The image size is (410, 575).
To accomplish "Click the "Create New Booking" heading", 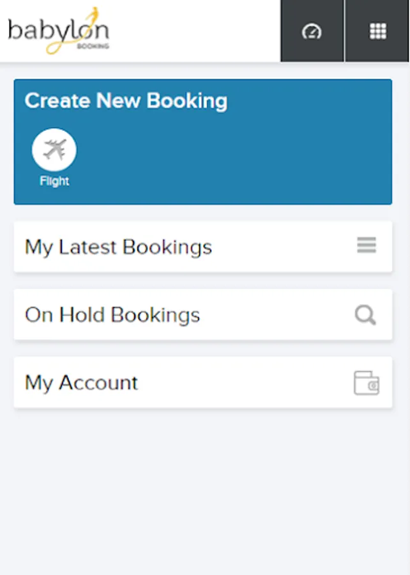I will tap(126, 101).
